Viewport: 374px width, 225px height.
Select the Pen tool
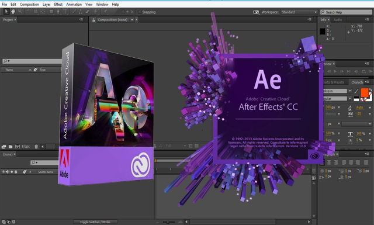(58, 12)
